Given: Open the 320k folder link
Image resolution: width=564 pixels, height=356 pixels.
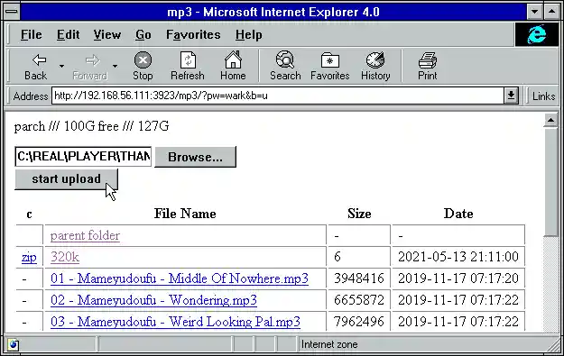Looking at the screenshot, I should (x=65, y=257).
